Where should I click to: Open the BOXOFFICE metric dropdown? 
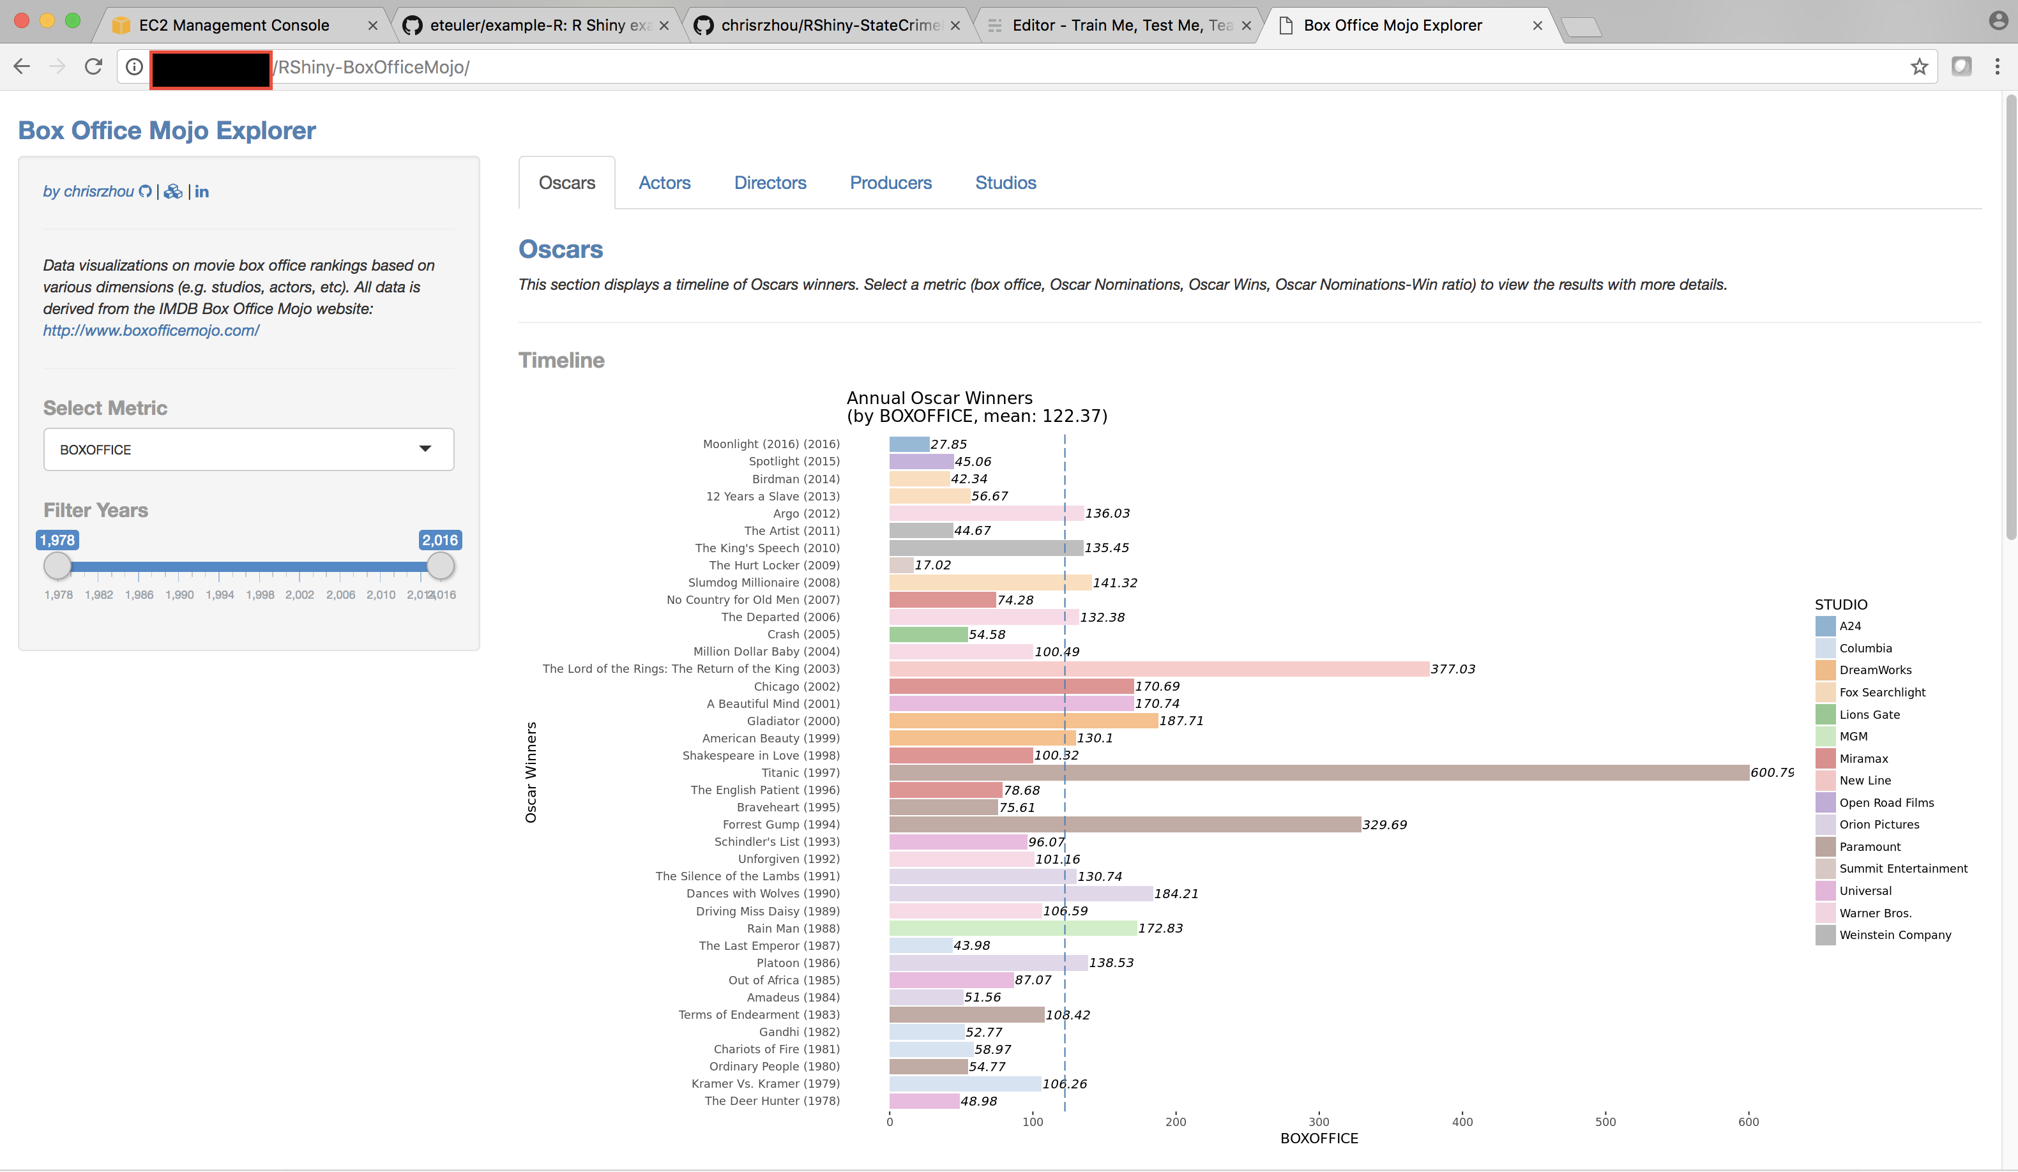tap(248, 449)
